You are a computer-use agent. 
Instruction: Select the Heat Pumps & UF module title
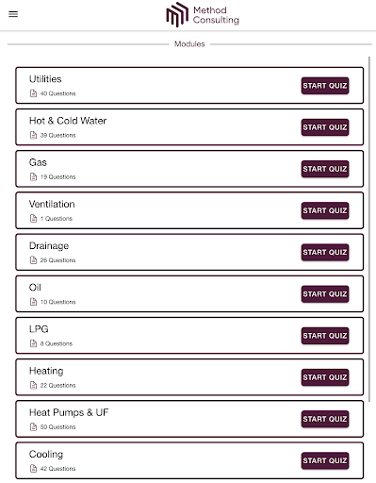click(69, 412)
